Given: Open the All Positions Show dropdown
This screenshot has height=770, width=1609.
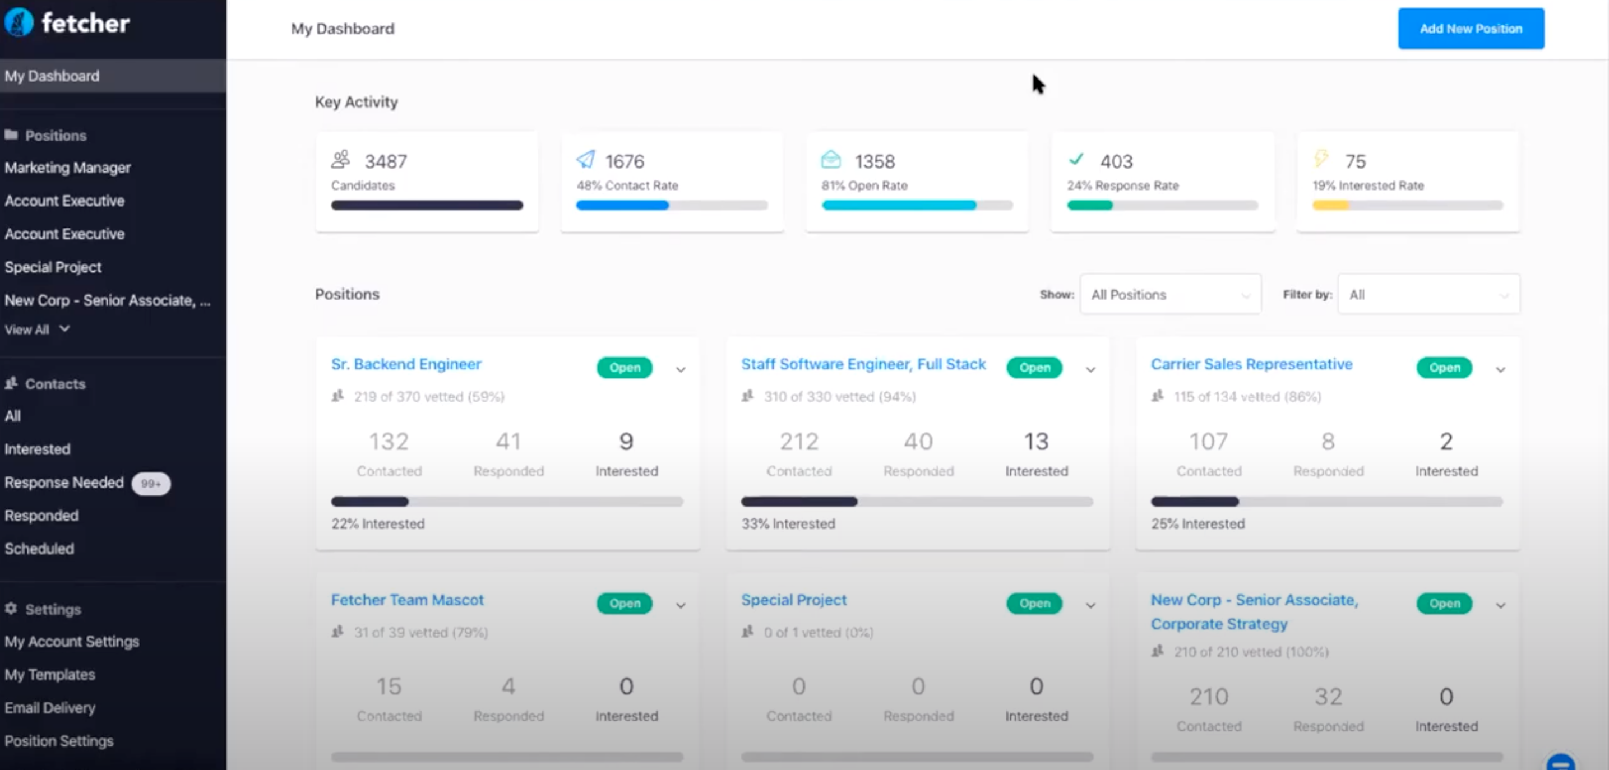Looking at the screenshot, I should tap(1170, 294).
